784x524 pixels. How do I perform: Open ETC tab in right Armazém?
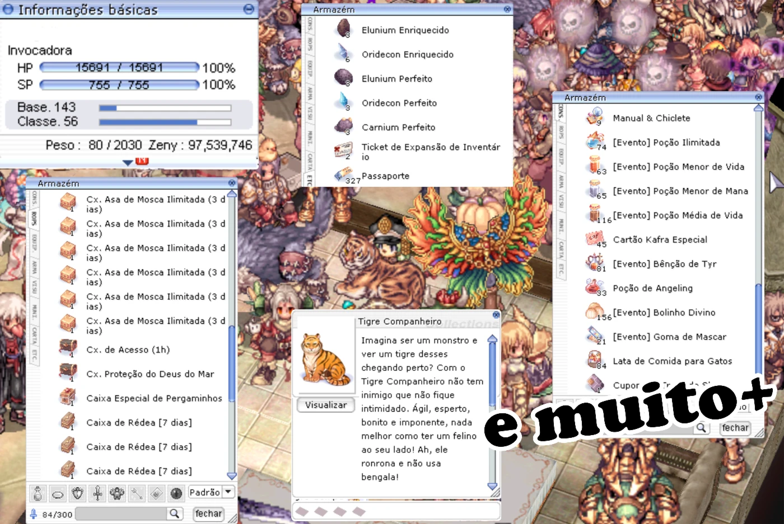click(560, 270)
